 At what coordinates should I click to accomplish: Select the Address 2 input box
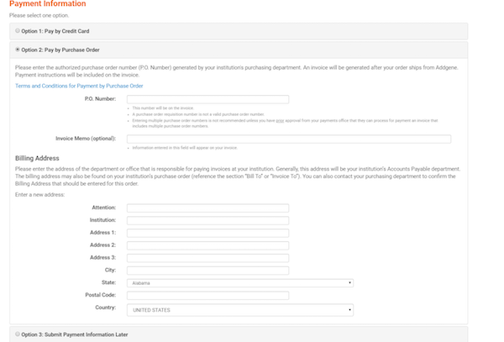pos(208,245)
